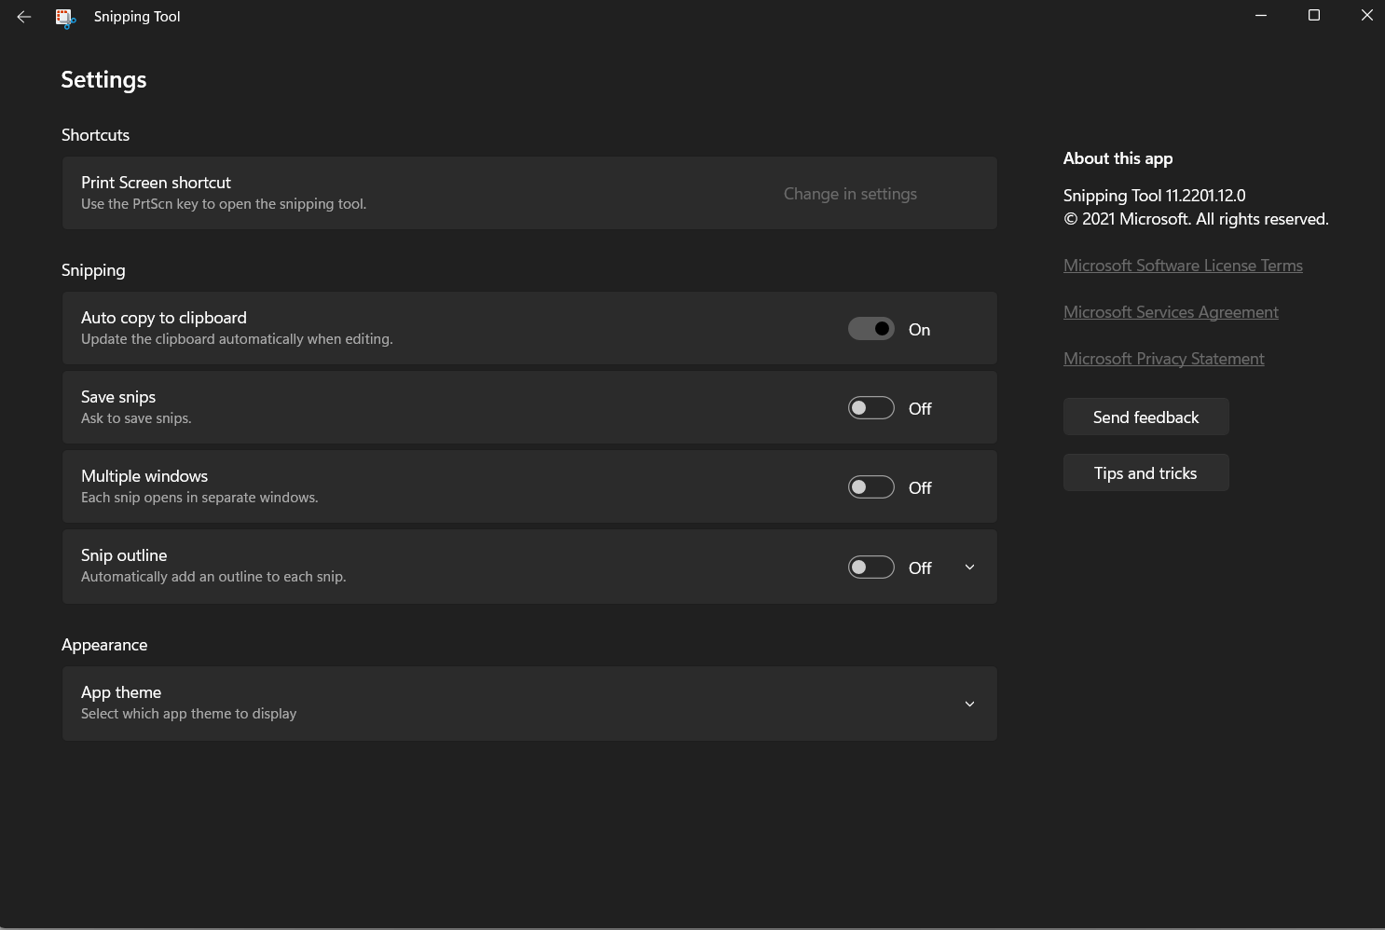Click the '© 2021 Microsoft' copyright text
Screen dimensions: 1385x930
tap(1196, 219)
